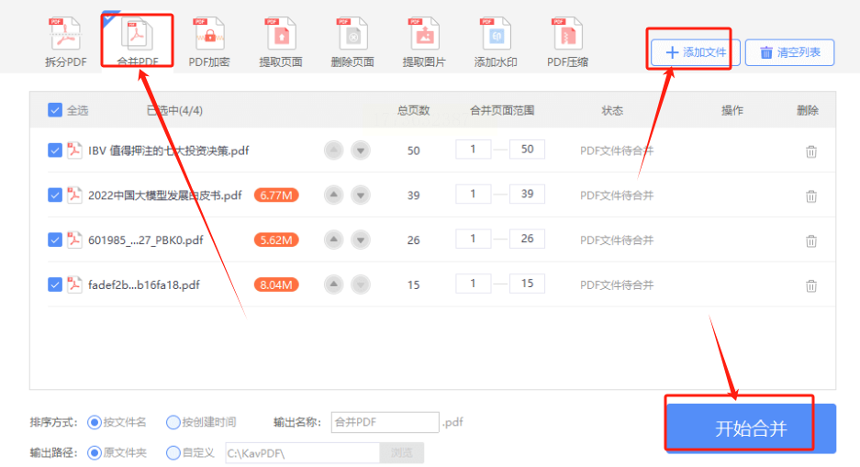
Task: Open the 提取图片 extract images tool
Action: (x=424, y=43)
